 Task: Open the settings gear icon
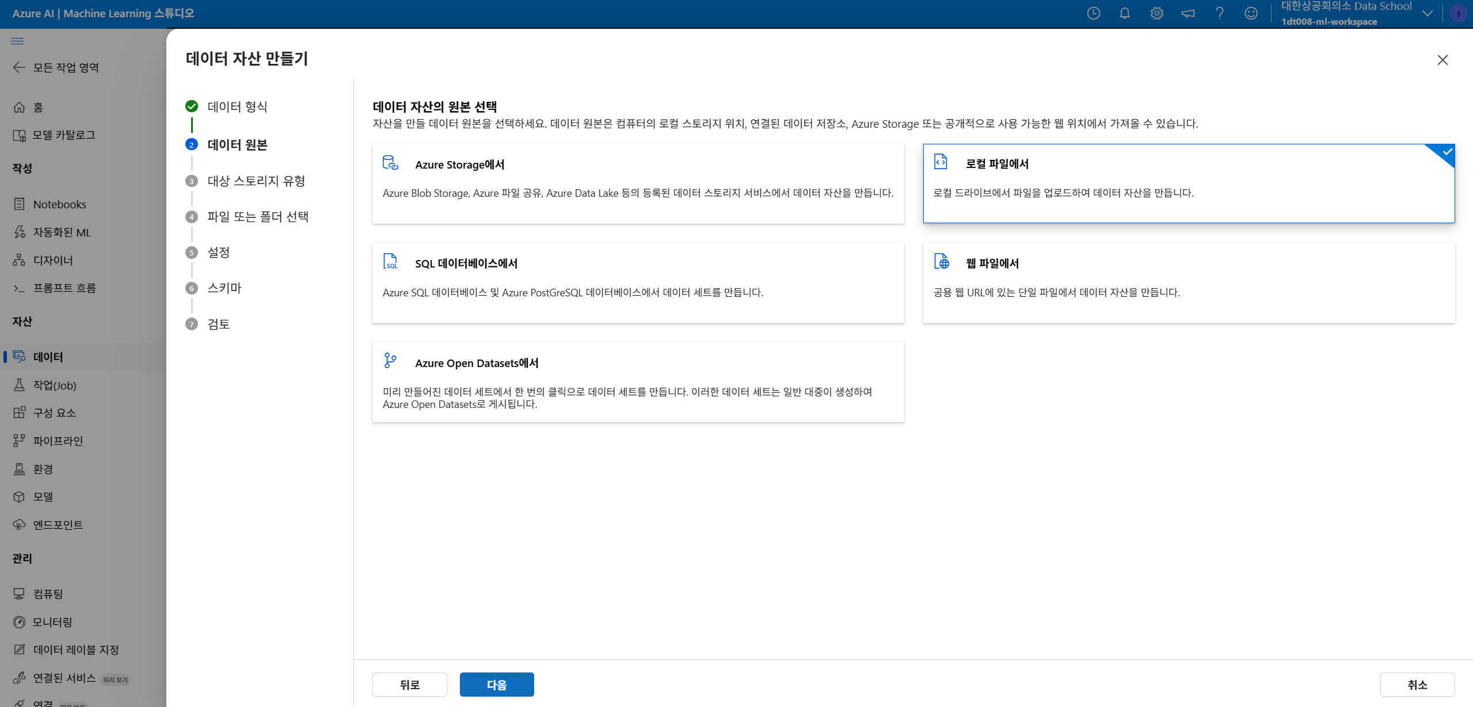(1156, 13)
